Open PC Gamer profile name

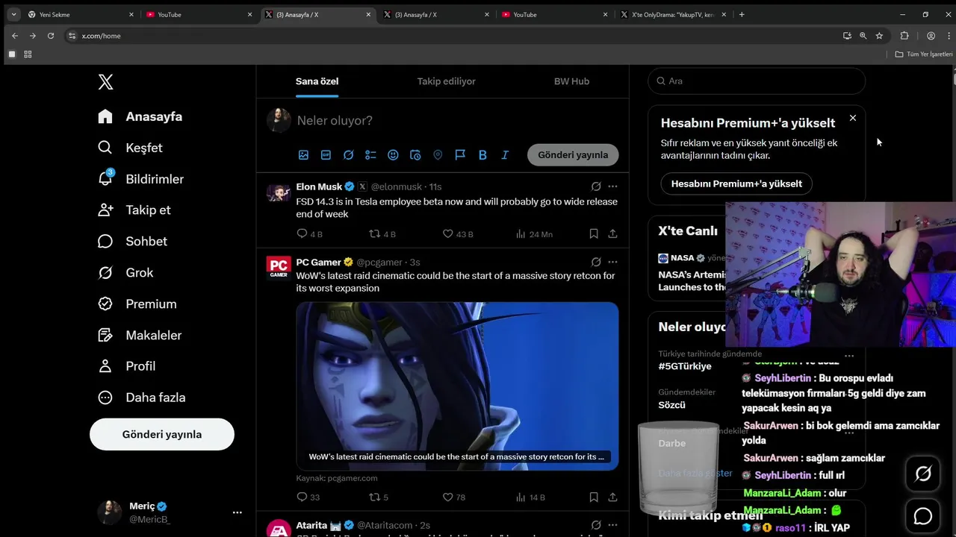318,263
